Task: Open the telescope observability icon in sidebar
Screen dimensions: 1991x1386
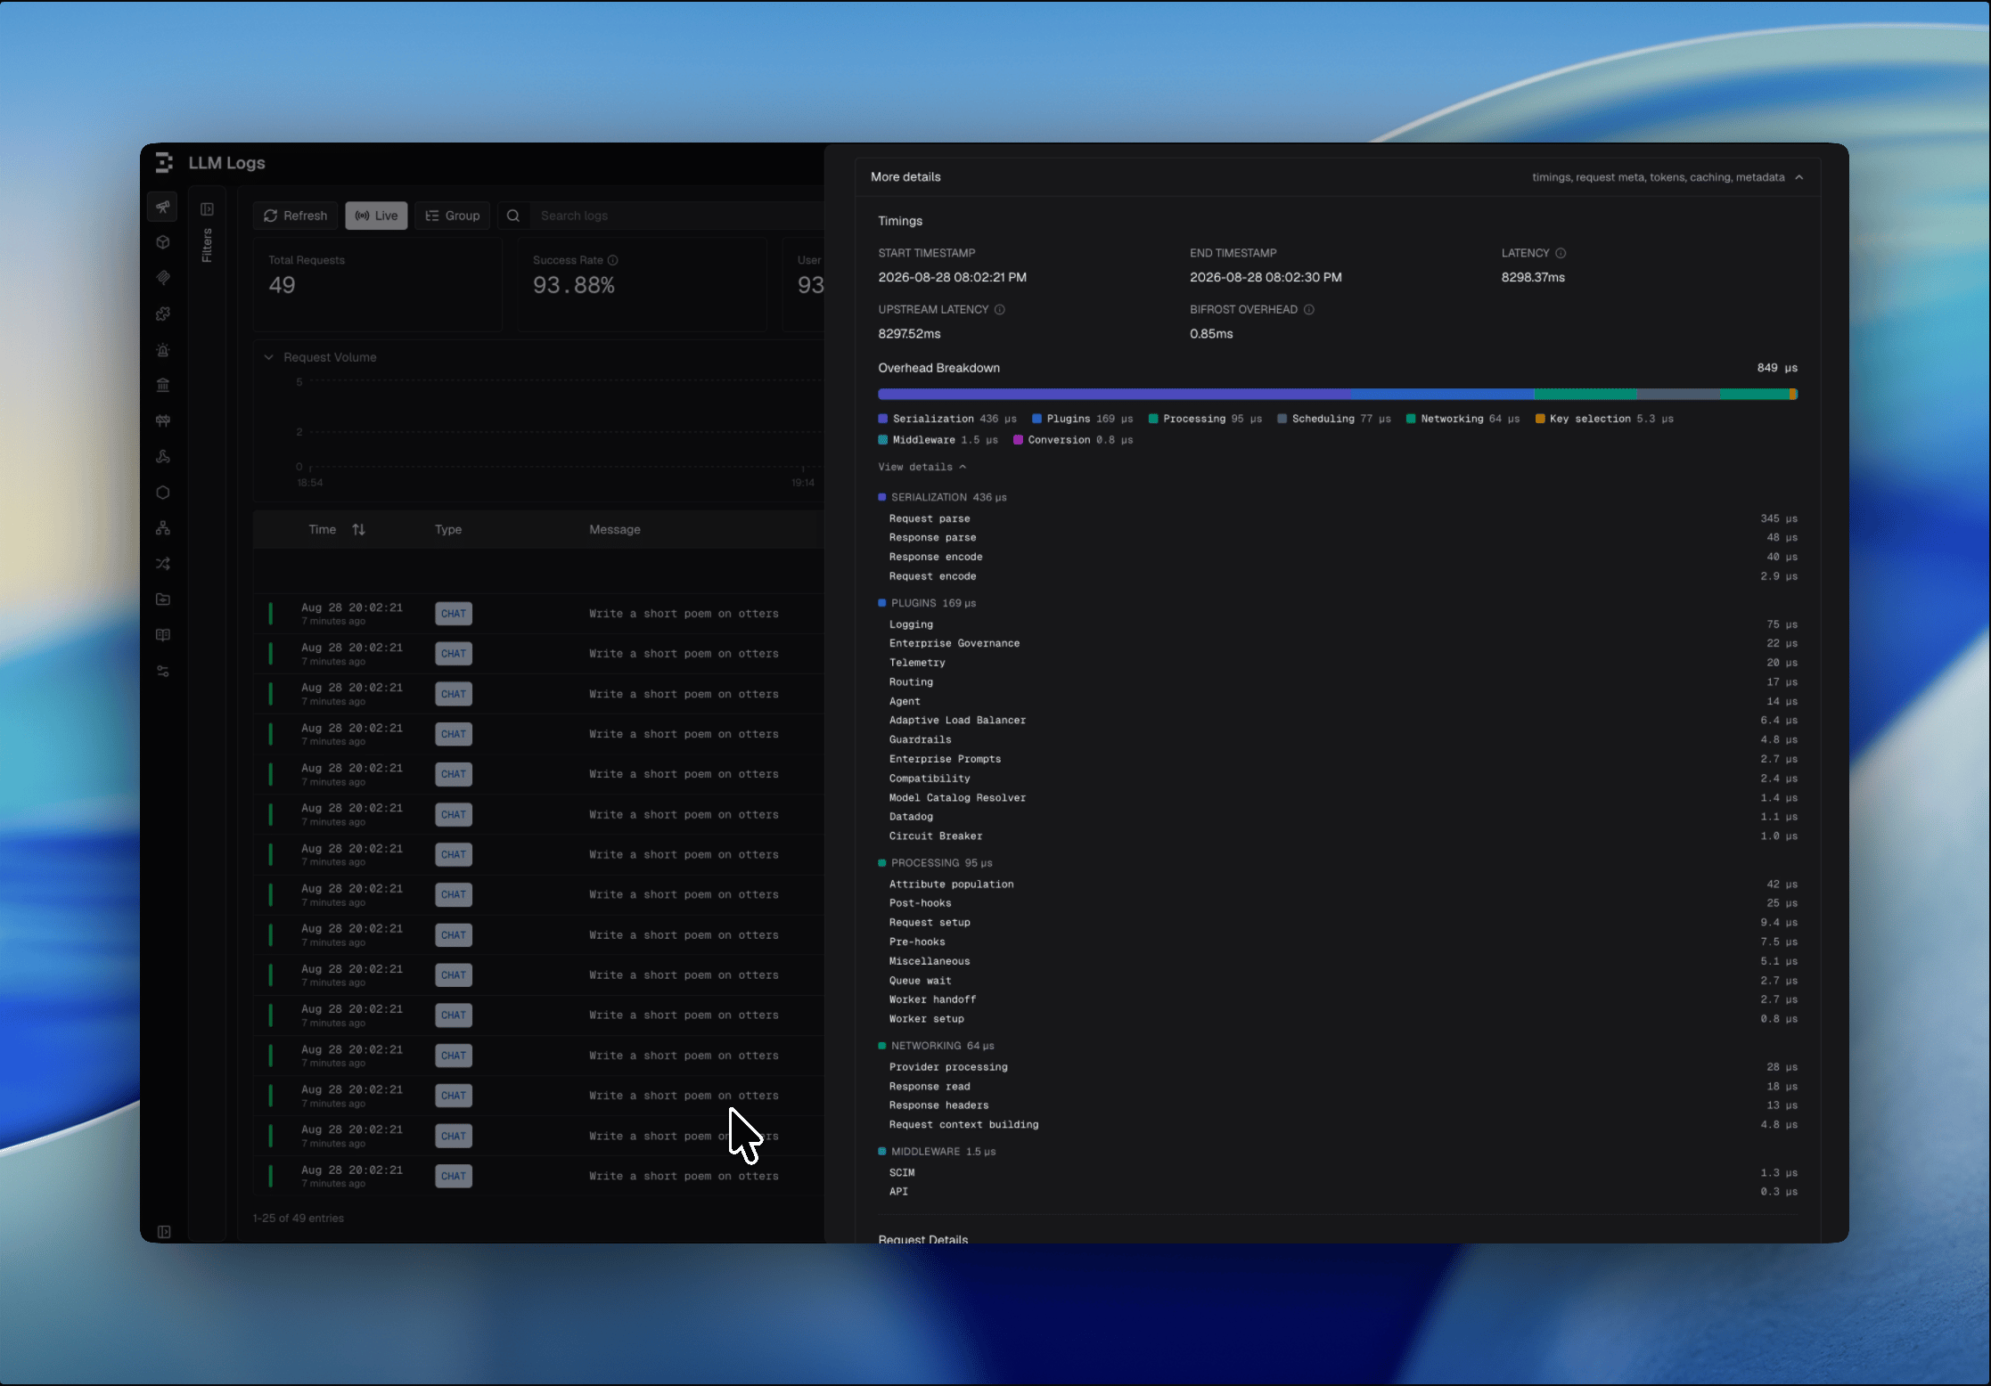Action: pos(163,208)
